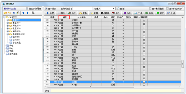Expand the 消耗材料 tree node
The image size is (186, 94).
click(x=7, y=31)
